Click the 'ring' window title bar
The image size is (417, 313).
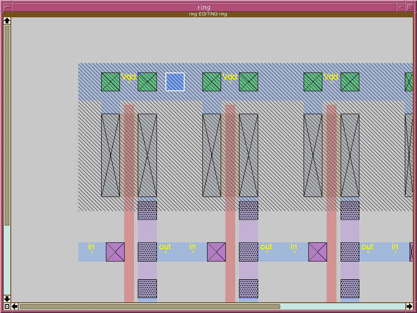(x=204, y=7)
